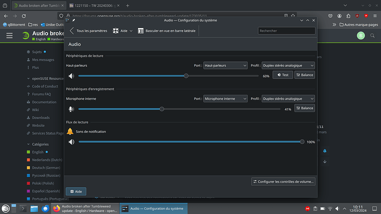381x214 pixels.
Task: Click the Audio configuration taskbar entry
Action: click(154, 208)
